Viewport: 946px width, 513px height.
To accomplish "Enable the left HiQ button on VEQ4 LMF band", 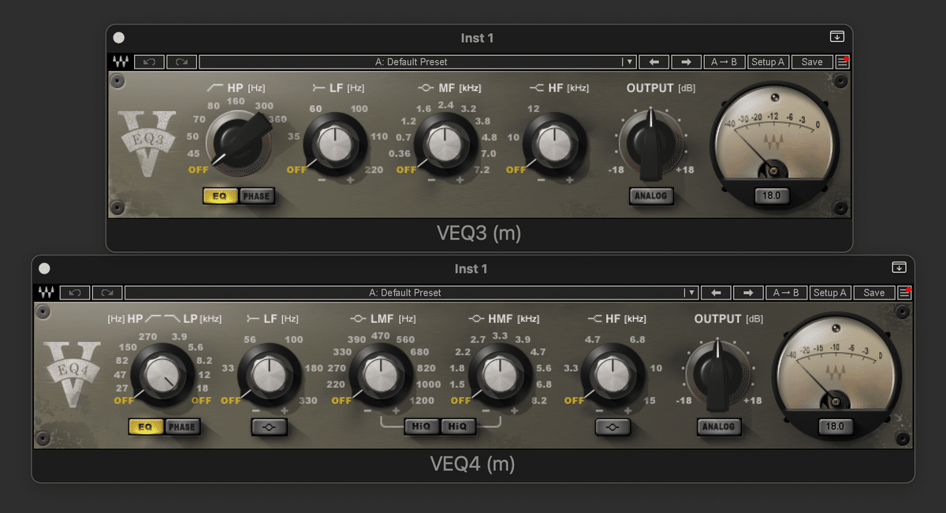I will pyautogui.click(x=423, y=426).
